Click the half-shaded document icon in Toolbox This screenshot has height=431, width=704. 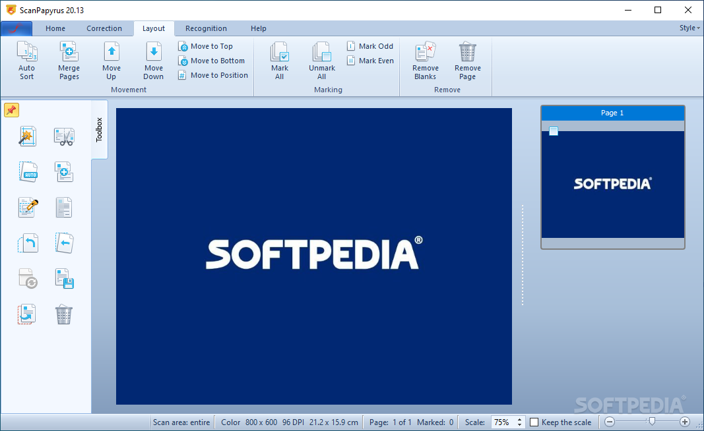(x=64, y=207)
